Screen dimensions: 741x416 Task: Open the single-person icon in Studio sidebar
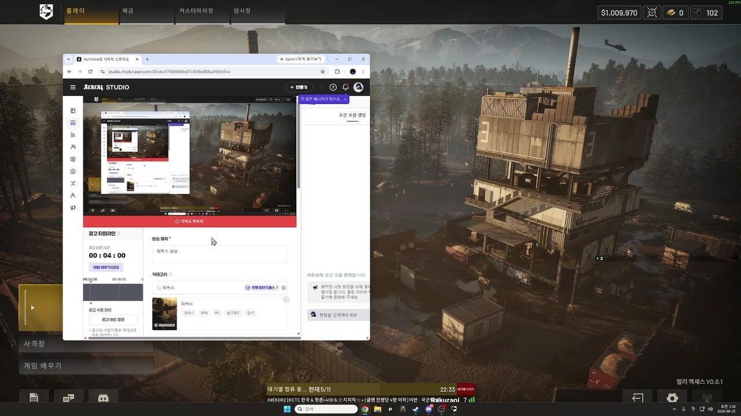[x=73, y=195]
